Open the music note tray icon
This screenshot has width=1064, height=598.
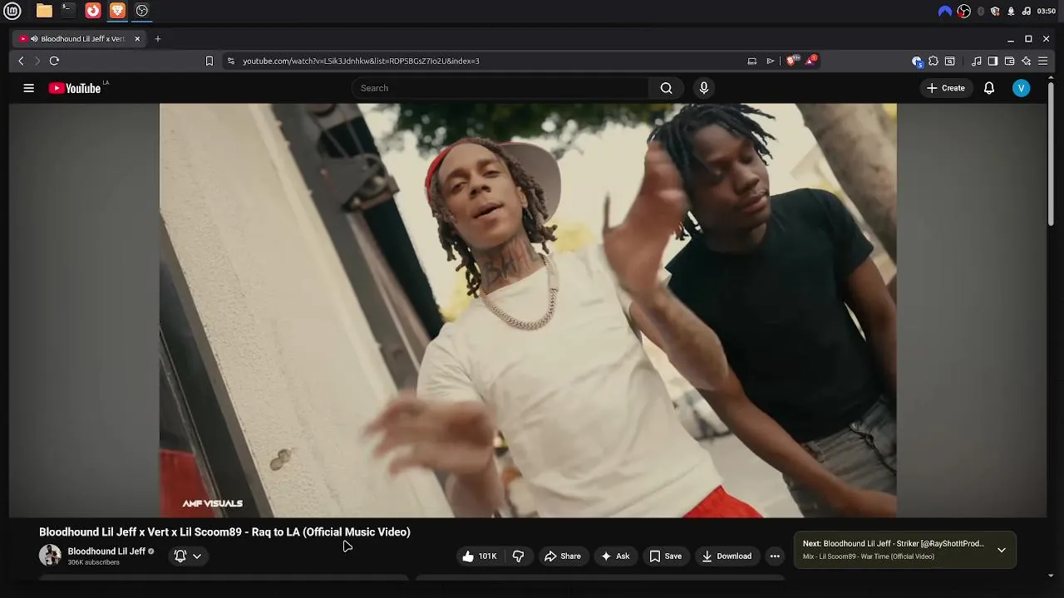coord(1027,11)
